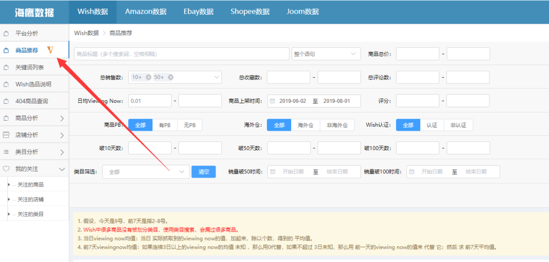Switch to Joom数据 tab
Image resolution: width=549 pixels, height=262 pixels.
[x=302, y=11]
